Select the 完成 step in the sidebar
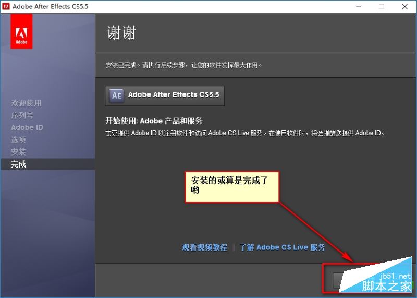417x298 pixels. click(x=47, y=164)
